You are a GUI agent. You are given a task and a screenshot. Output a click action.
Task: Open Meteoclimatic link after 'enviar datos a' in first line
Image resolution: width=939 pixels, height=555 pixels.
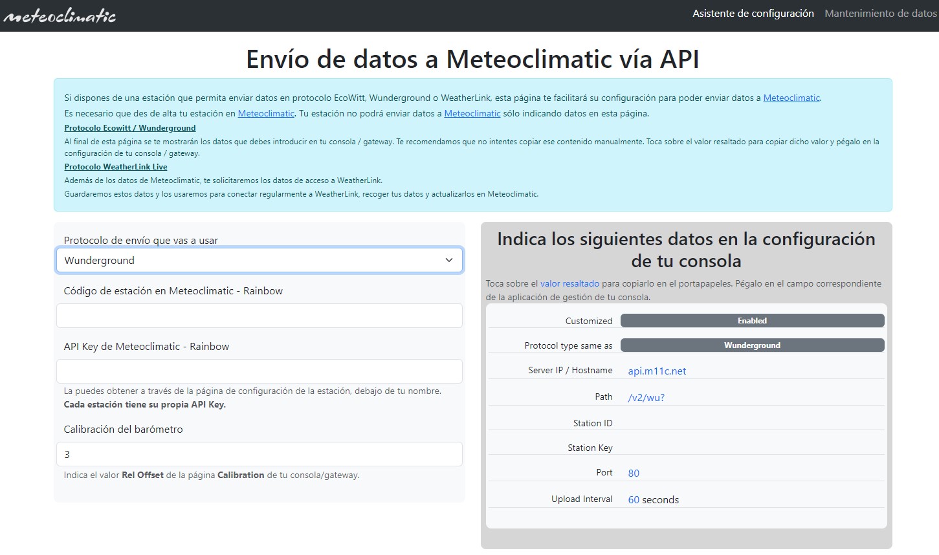(x=791, y=98)
